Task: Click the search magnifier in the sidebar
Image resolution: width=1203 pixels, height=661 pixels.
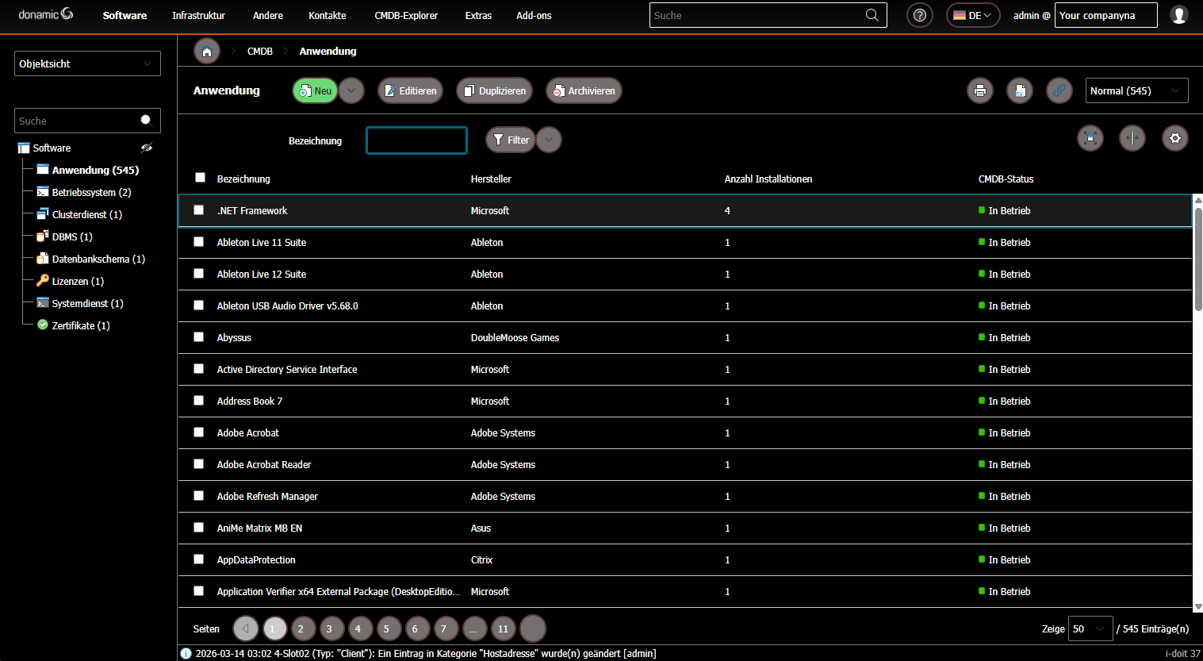Action: pos(146,120)
